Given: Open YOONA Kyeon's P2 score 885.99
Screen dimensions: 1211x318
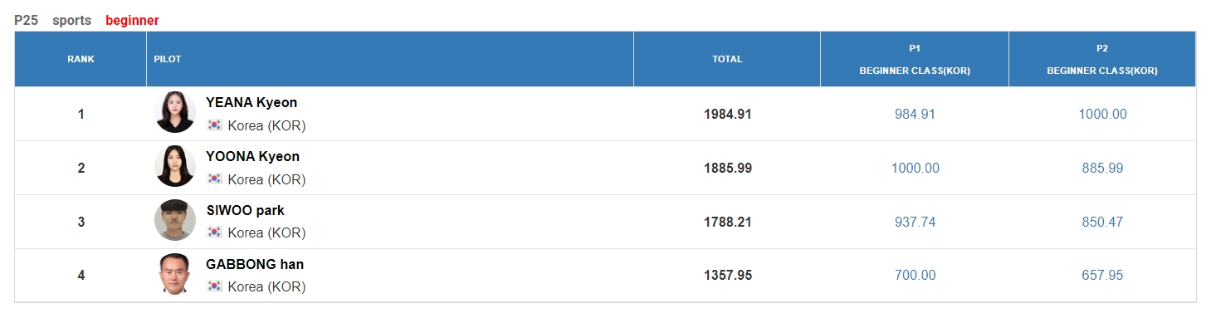Looking at the screenshot, I should (x=1102, y=168).
